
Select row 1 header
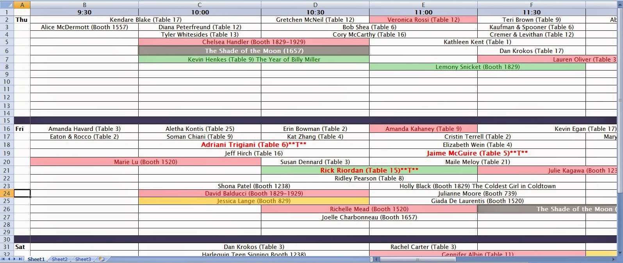[7, 12]
